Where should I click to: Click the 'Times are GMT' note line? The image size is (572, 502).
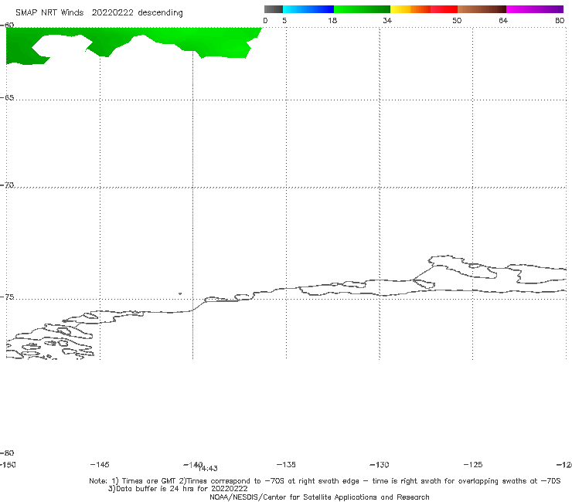point(325,481)
